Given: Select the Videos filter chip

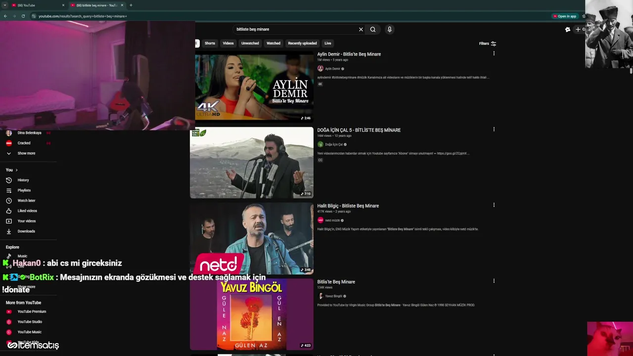Looking at the screenshot, I should pos(228,43).
